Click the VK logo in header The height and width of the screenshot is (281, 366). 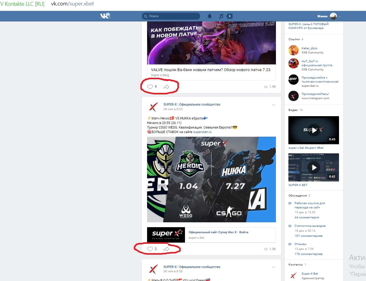click(105, 16)
